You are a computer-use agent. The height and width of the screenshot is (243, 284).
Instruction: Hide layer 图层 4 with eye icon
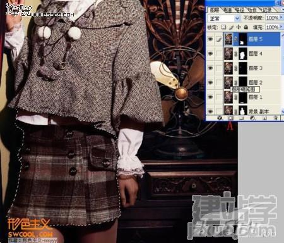pyautogui.click(x=210, y=54)
